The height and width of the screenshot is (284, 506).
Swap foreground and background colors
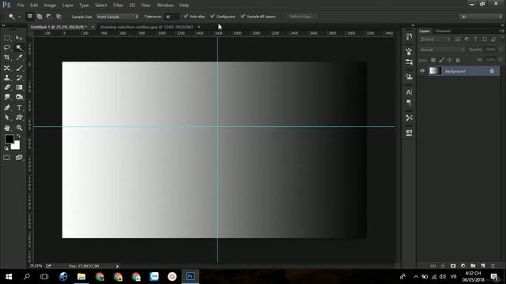pyautogui.click(x=18, y=136)
